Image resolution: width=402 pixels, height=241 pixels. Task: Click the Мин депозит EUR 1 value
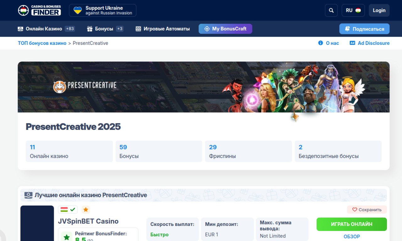pos(212,235)
